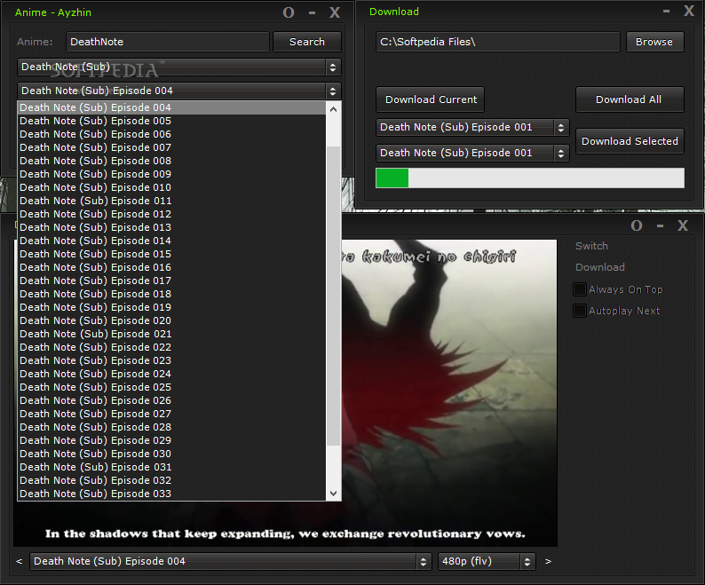Click the episode list scrollbar thumb
Viewport: 705px width, 585px height.
[333, 296]
